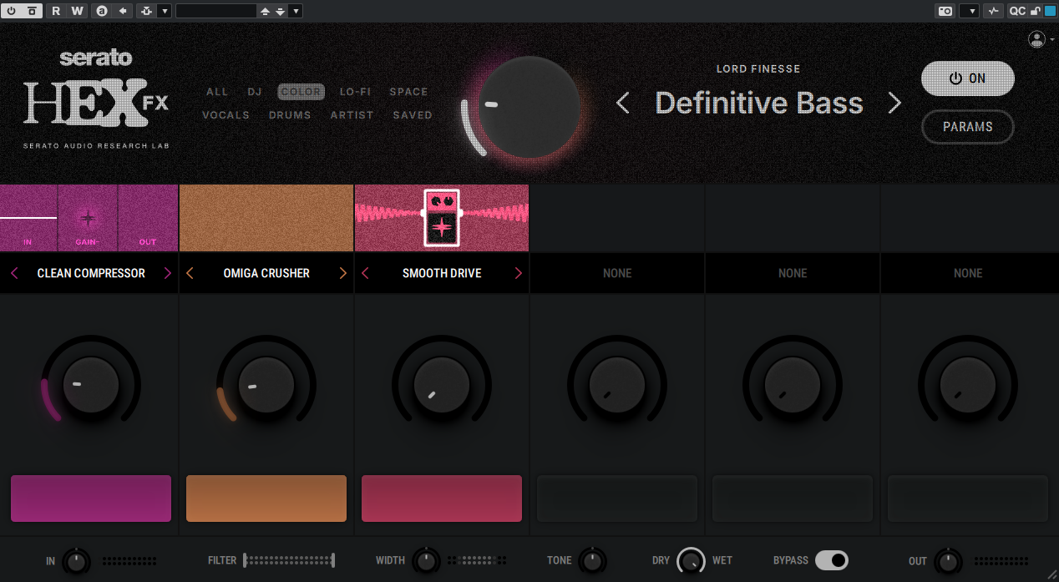Screen dimensions: 1059x582
Task: Select the SAVED category tab
Action: [x=413, y=115]
